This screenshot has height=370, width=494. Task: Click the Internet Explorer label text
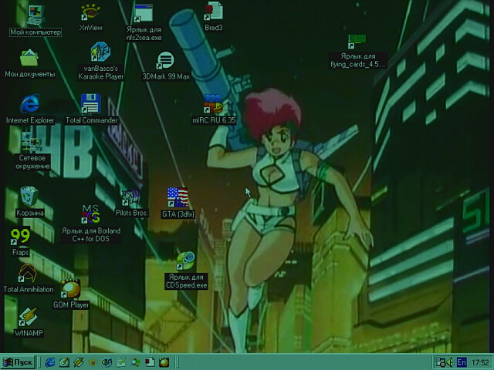30,120
